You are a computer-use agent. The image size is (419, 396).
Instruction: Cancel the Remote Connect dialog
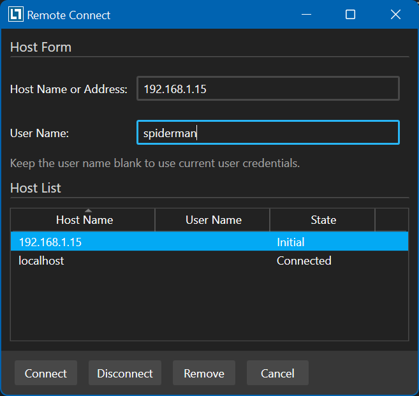(x=277, y=373)
